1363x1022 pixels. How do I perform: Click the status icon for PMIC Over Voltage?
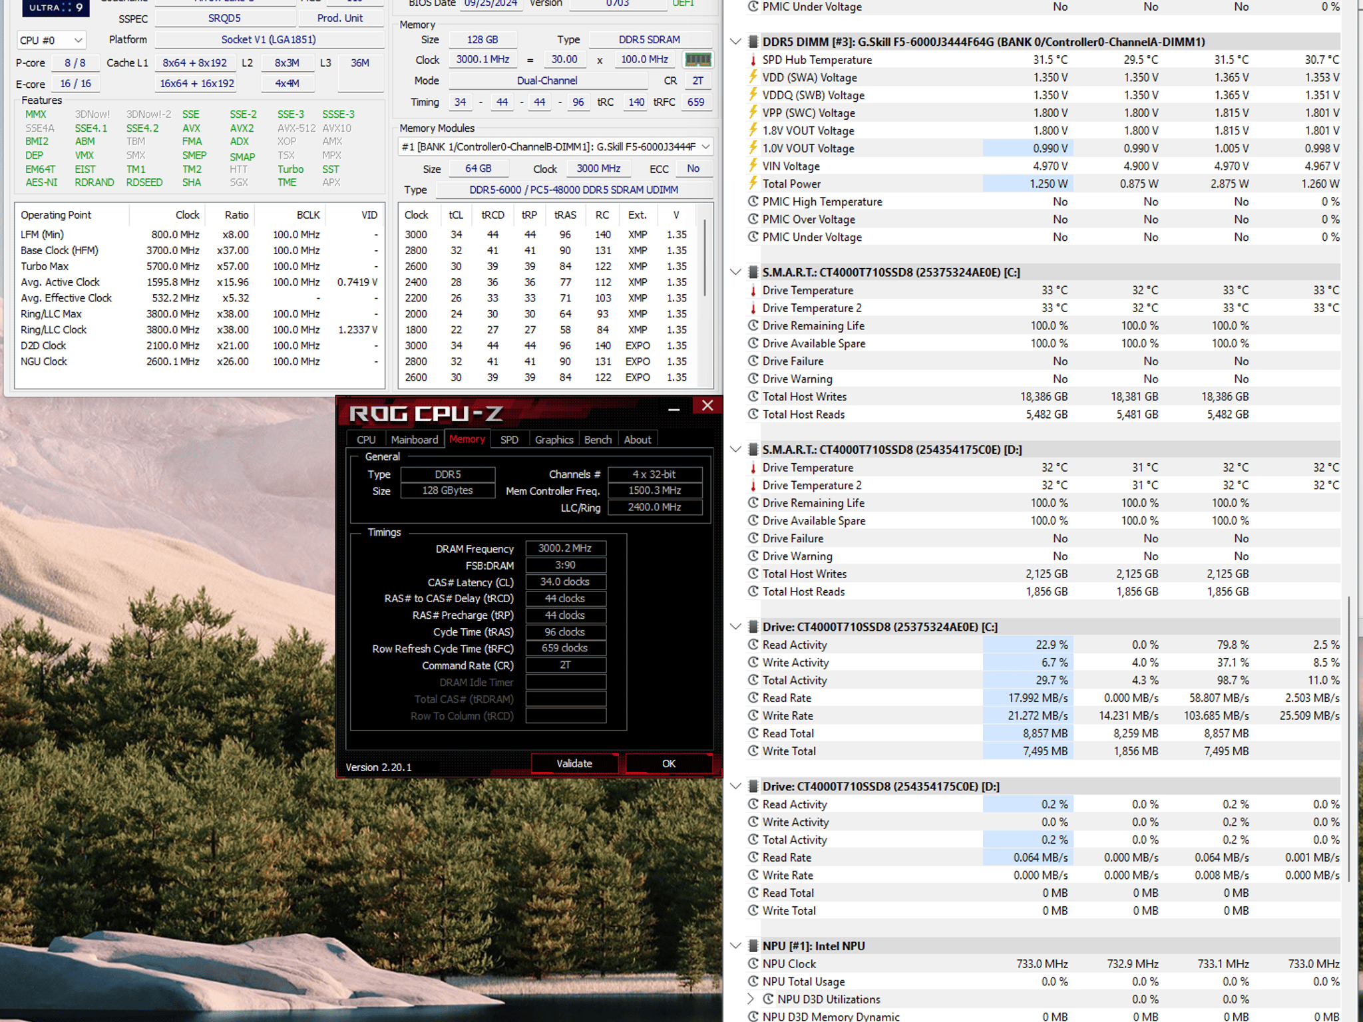click(x=753, y=219)
